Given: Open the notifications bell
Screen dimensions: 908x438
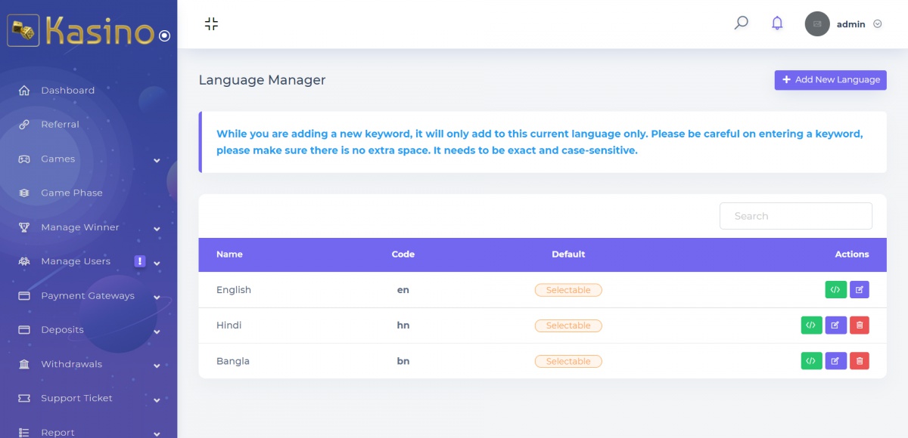Looking at the screenshot, I should pos(777,23).
